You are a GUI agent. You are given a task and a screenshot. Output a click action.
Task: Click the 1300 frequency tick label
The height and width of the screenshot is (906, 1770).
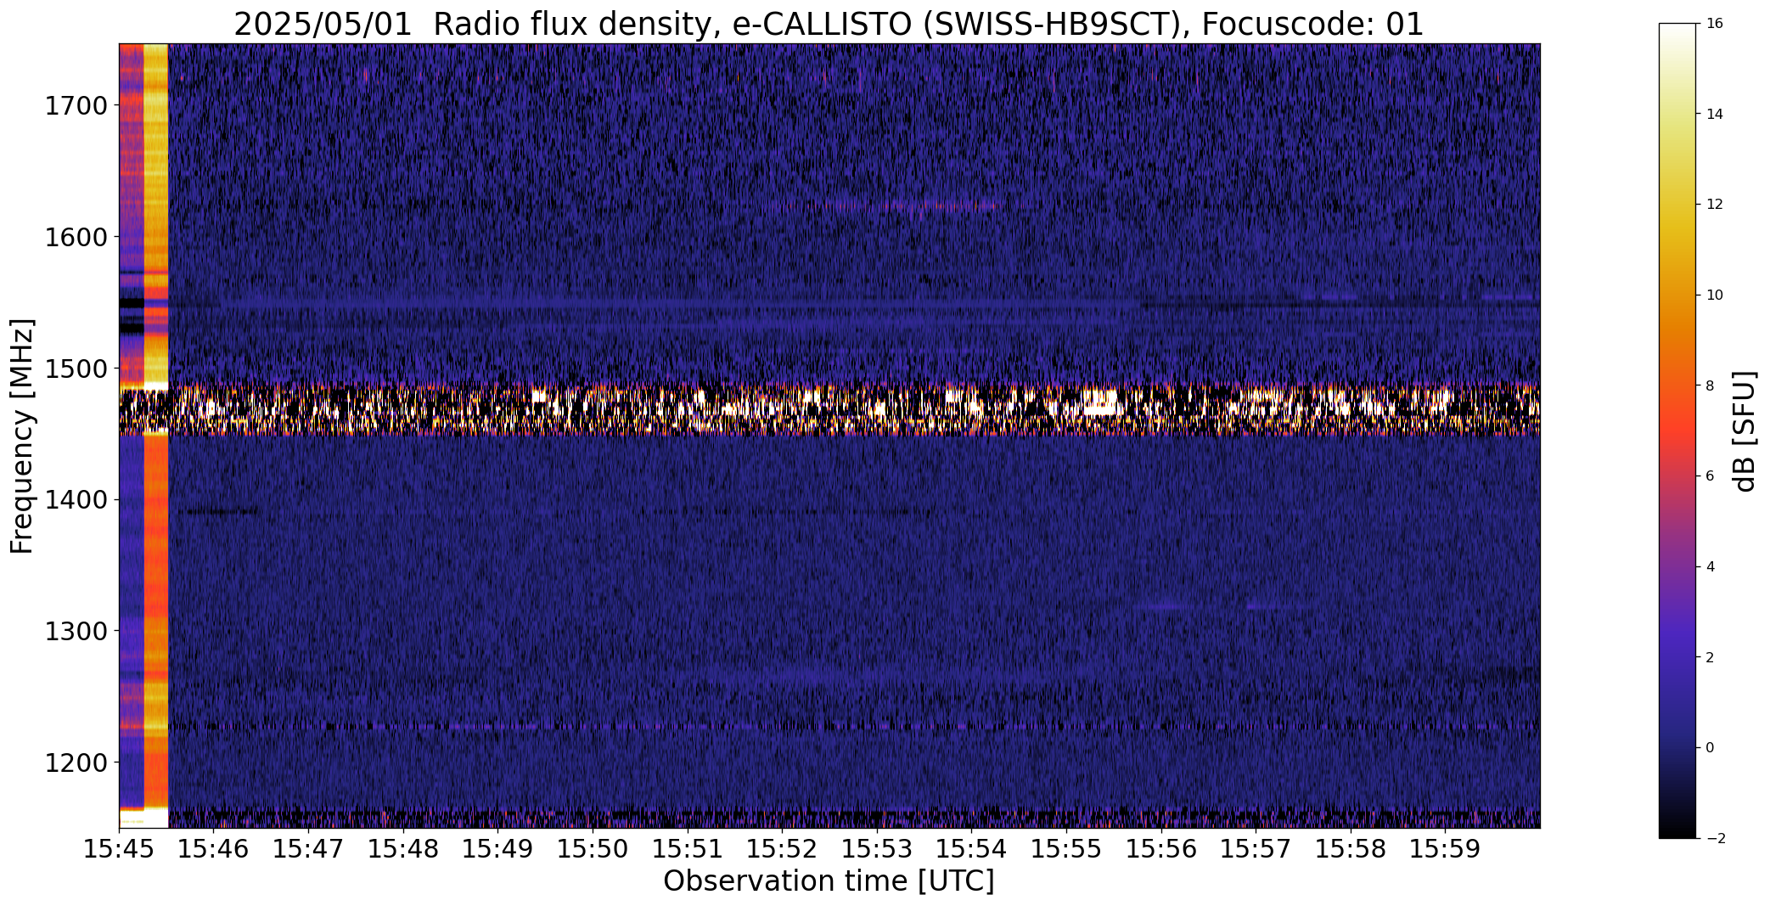pyautogui.click(x=75, y=632)
